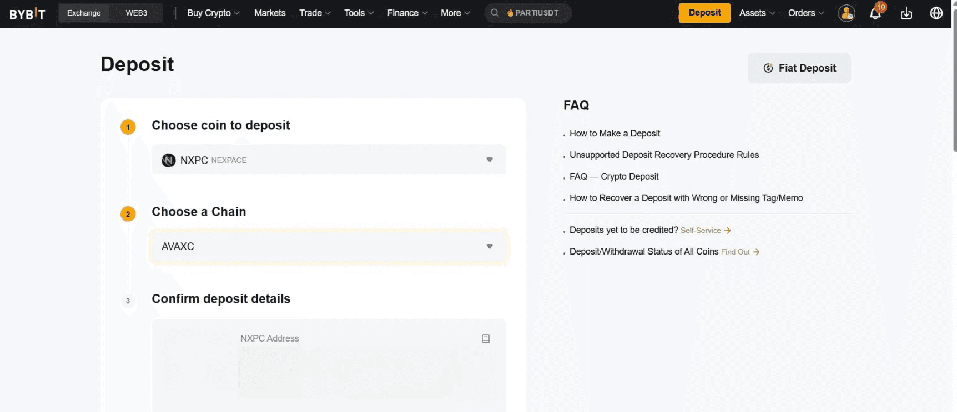Open the language globe icon
The width and height of the screenshot is (957, 412).
tap(936, 13)
